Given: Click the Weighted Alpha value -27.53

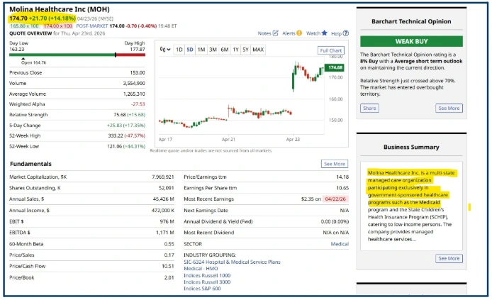Looking at the screenshot, I should pos(138,104).
